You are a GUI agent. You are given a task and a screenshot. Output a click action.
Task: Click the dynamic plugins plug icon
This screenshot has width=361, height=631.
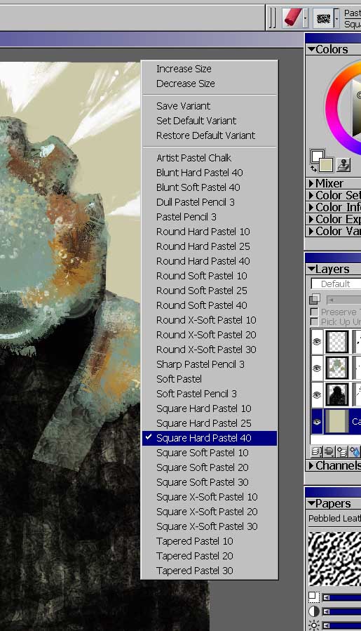coord(329,451)
